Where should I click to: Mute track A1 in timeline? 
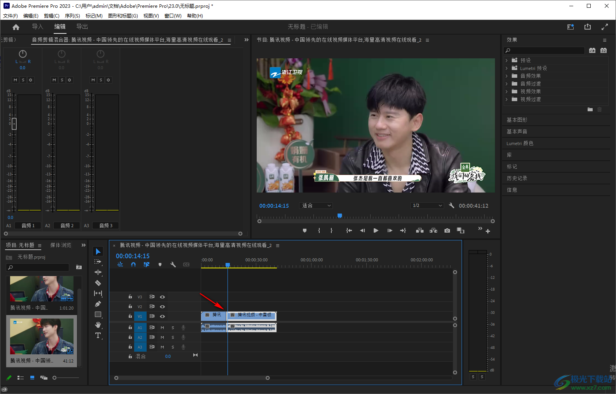click(x=162, y=327)
